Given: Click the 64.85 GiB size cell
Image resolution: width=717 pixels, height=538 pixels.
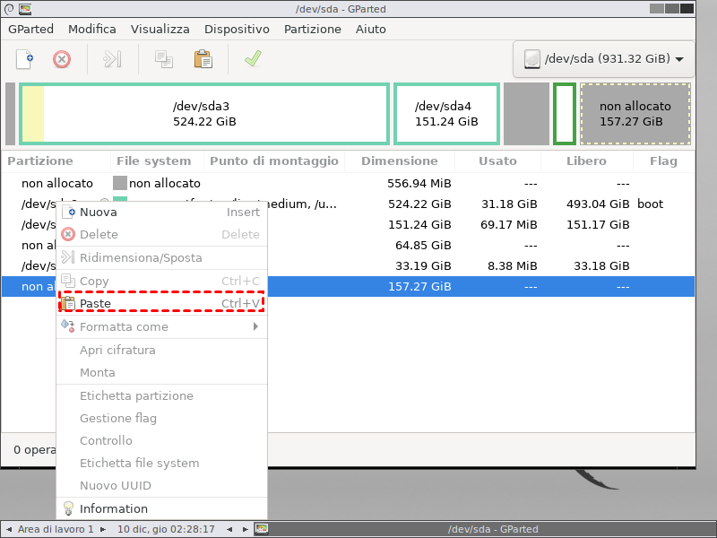Looking at the screenshot, I should (423, 245).
